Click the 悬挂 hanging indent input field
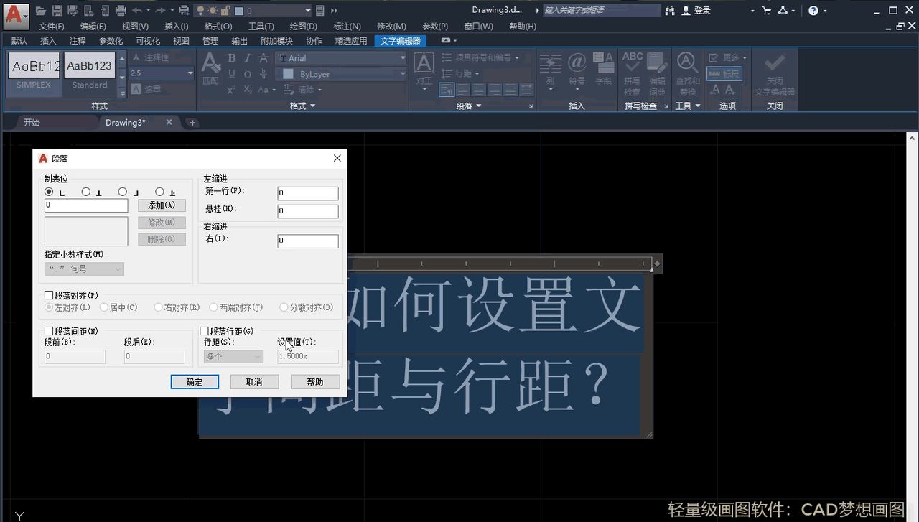The width and height of the screenshot is (919, 522). [307, 210]
